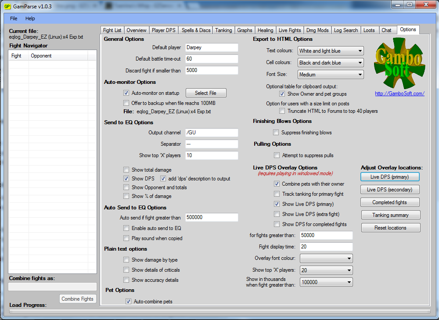Toggle Auto-monitor on startup checkbox
439x320 pixels.
tap(127, 93)
